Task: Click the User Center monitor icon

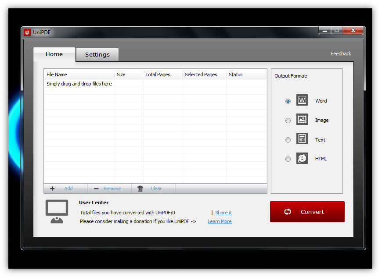Action: (57, 211)
